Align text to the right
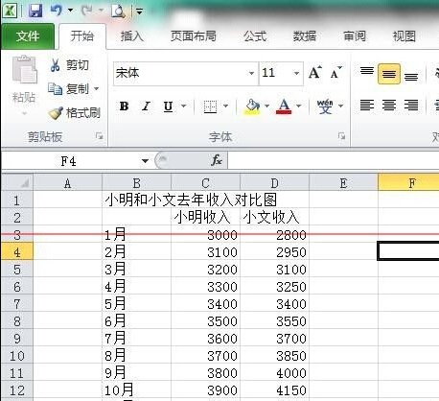Image resolution: width=439 pixels, height=401 pixels. [x=411, y=106]
